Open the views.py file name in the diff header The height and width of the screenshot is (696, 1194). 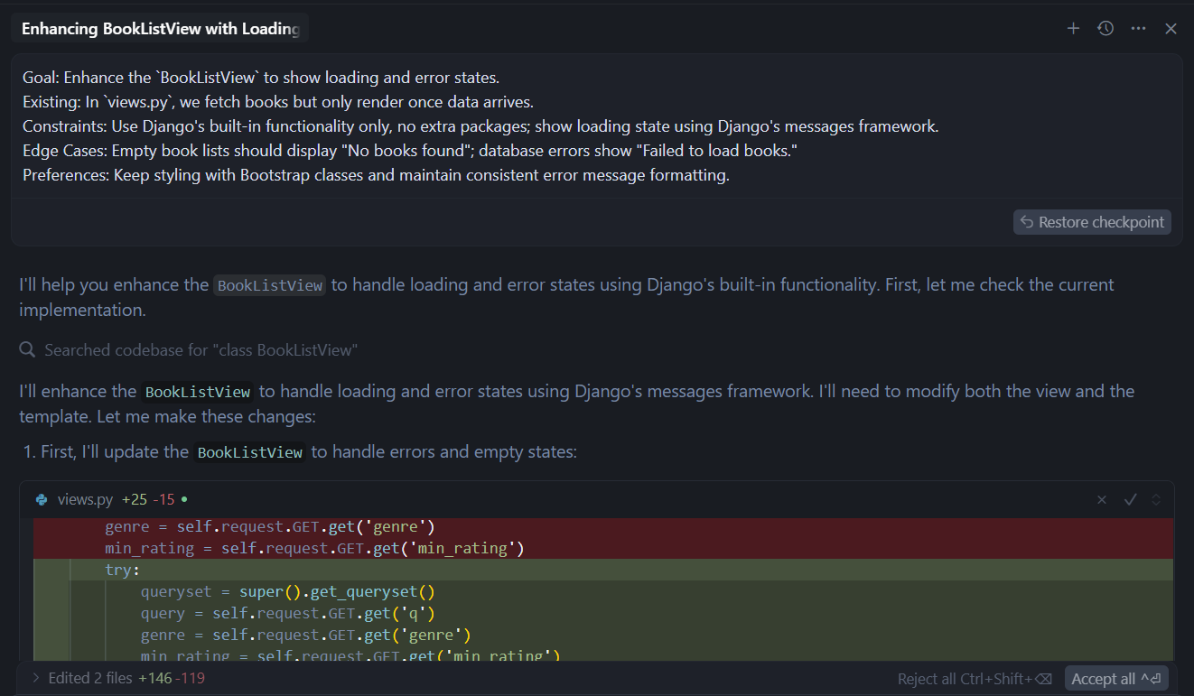point(85,499)
